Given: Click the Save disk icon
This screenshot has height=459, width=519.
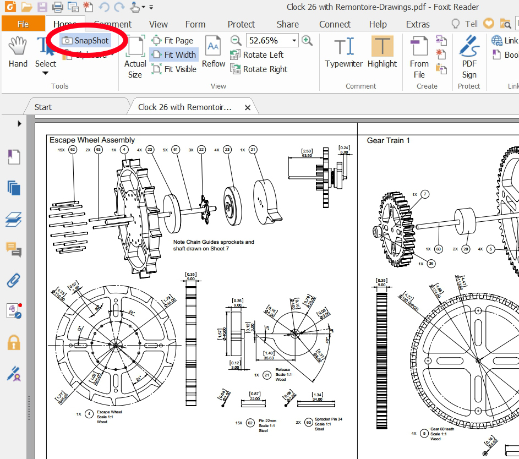Looking at the screenshot, I should click(42, 7).
